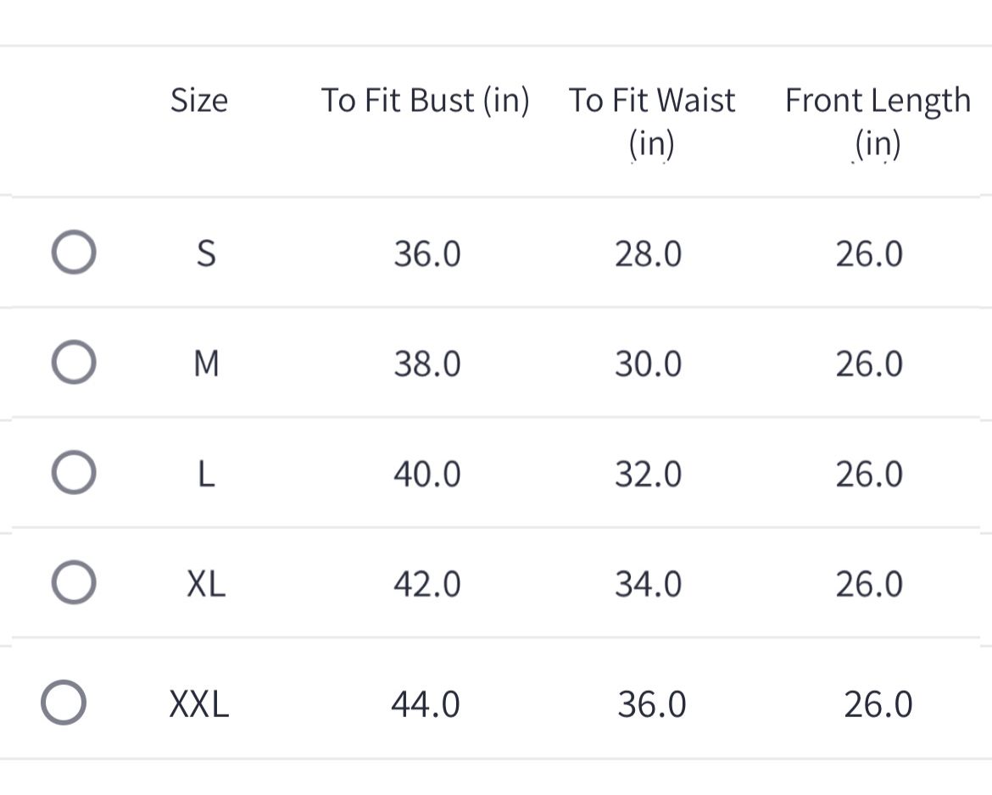Choose the size L radio button
The width and height of the screenshot is (992, 795).
(x=73, y=473)
